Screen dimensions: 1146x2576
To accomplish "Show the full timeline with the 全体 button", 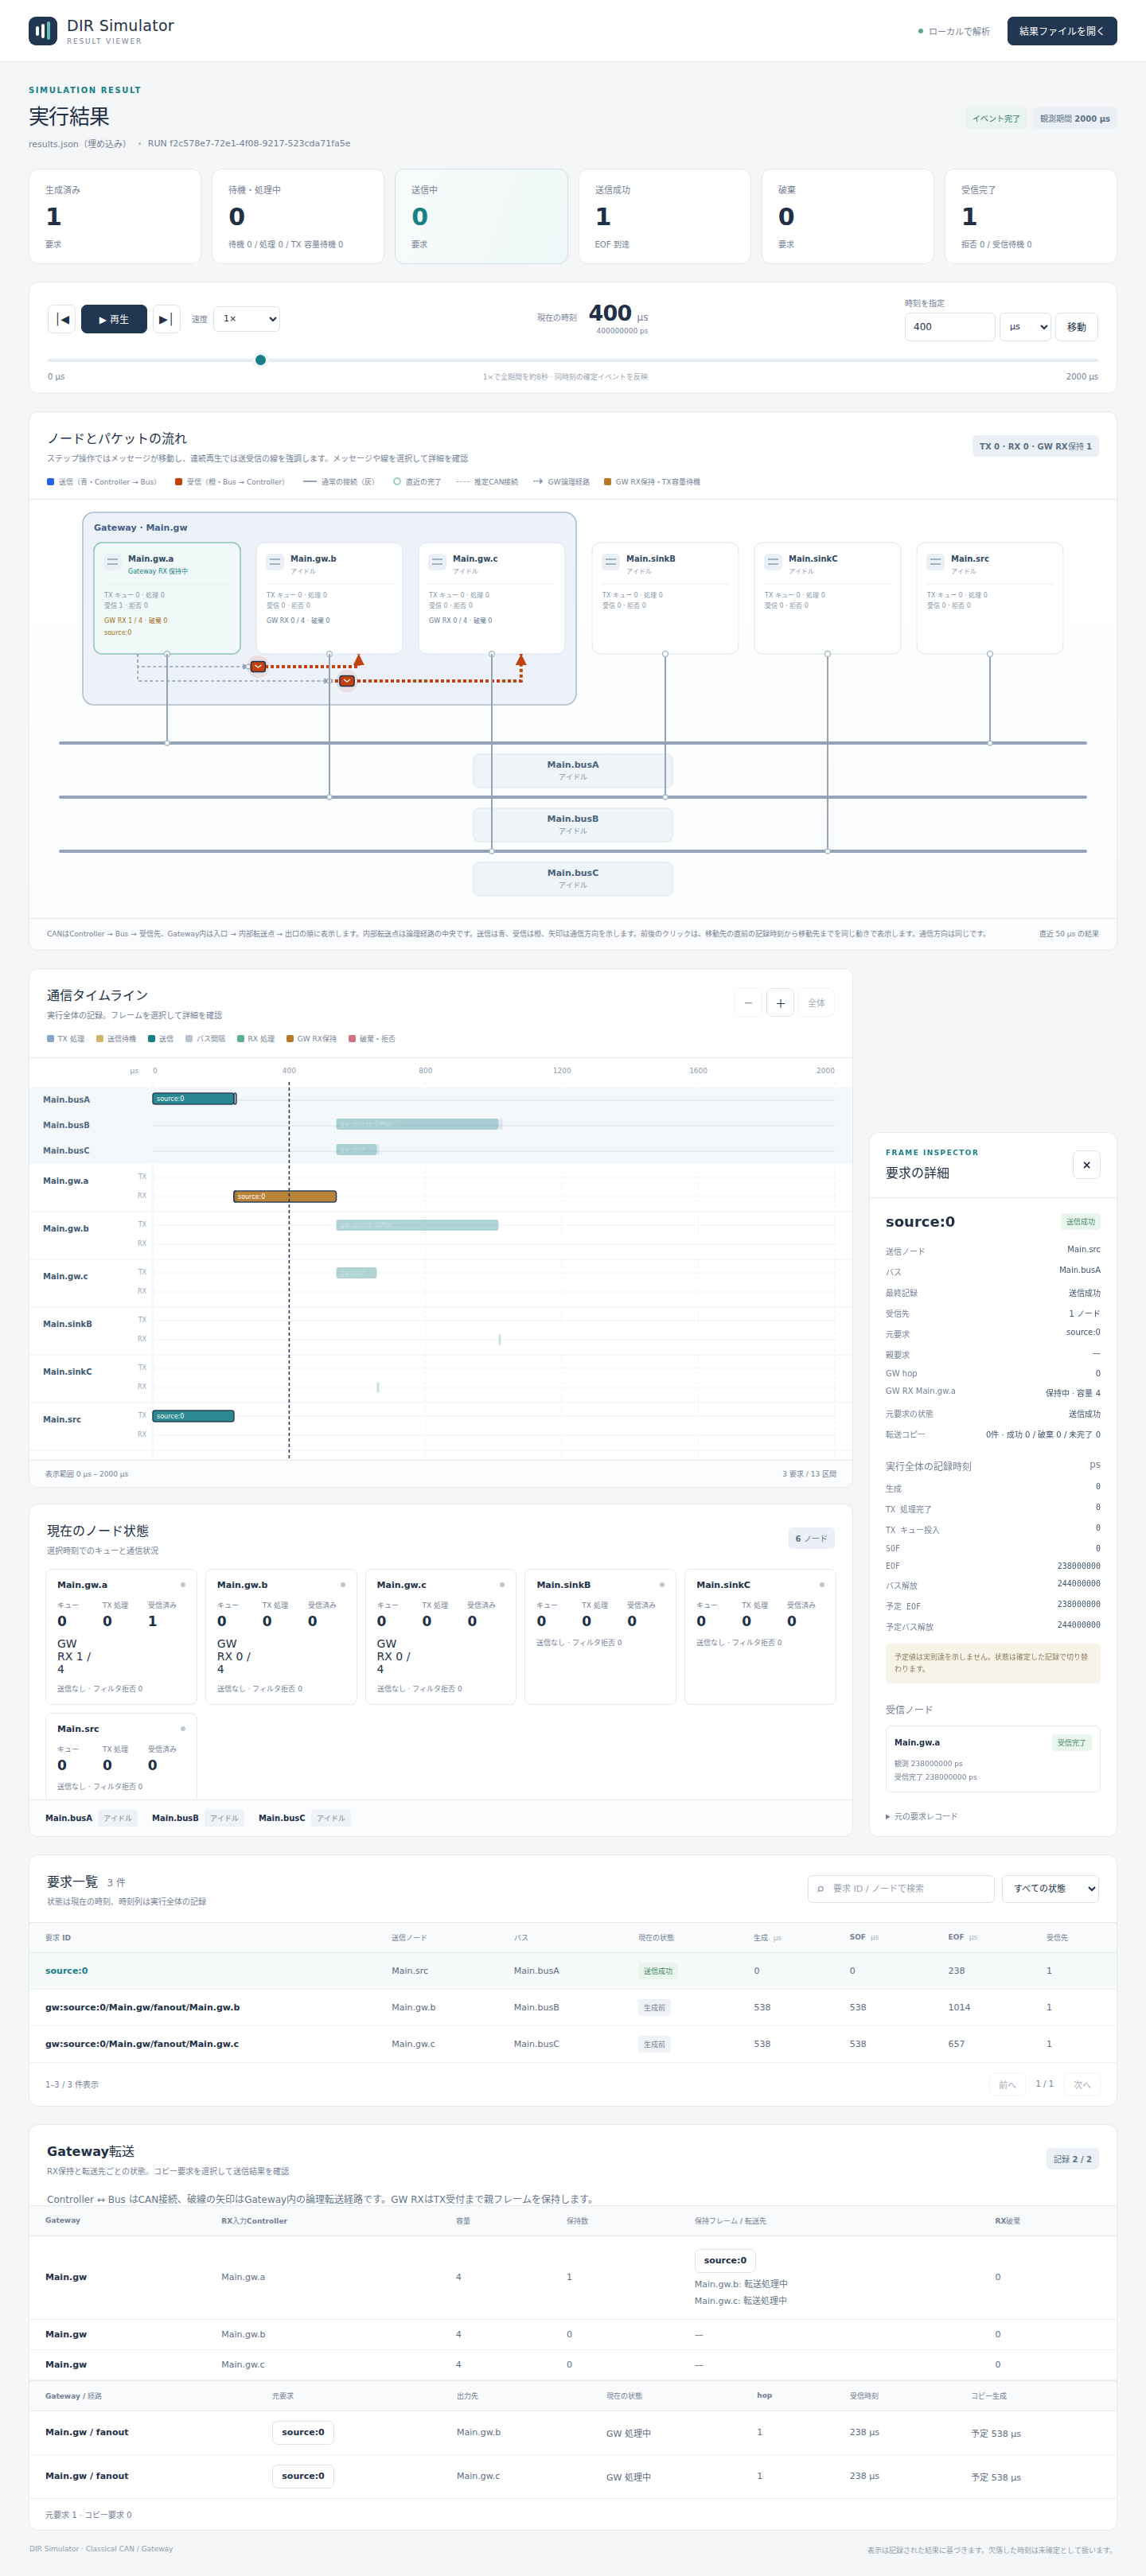I will 816,1003.
